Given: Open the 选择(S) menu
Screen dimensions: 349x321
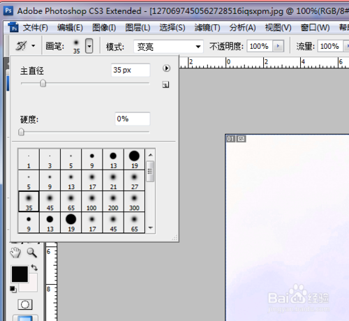Looking at the screenshot, I should tap(172, 28).
